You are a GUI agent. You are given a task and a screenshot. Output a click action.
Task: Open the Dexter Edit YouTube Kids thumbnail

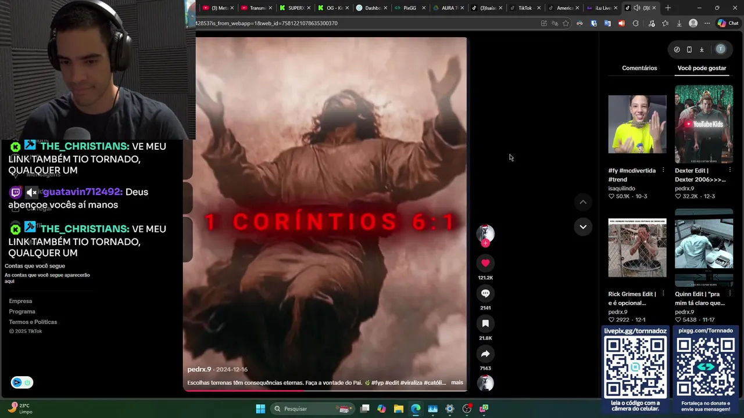coord(704,124)
